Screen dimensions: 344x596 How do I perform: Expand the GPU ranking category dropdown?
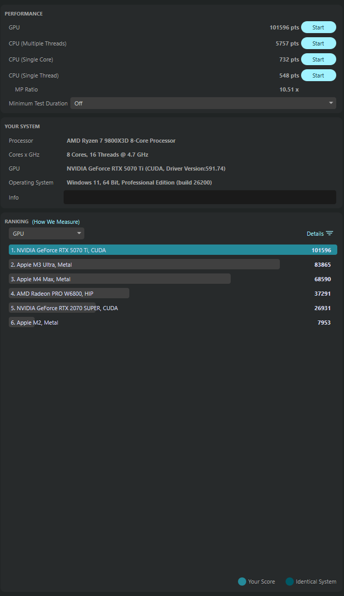47,234
